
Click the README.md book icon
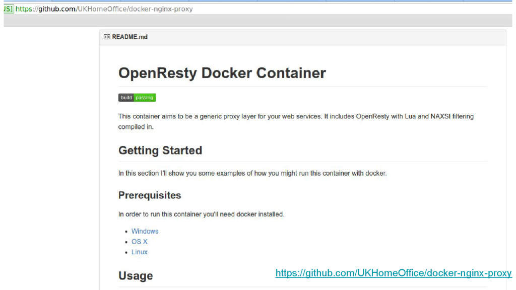pos(107,37)
